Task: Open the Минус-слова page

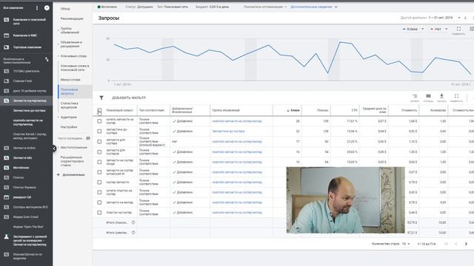Action: [x=70, y=80]
